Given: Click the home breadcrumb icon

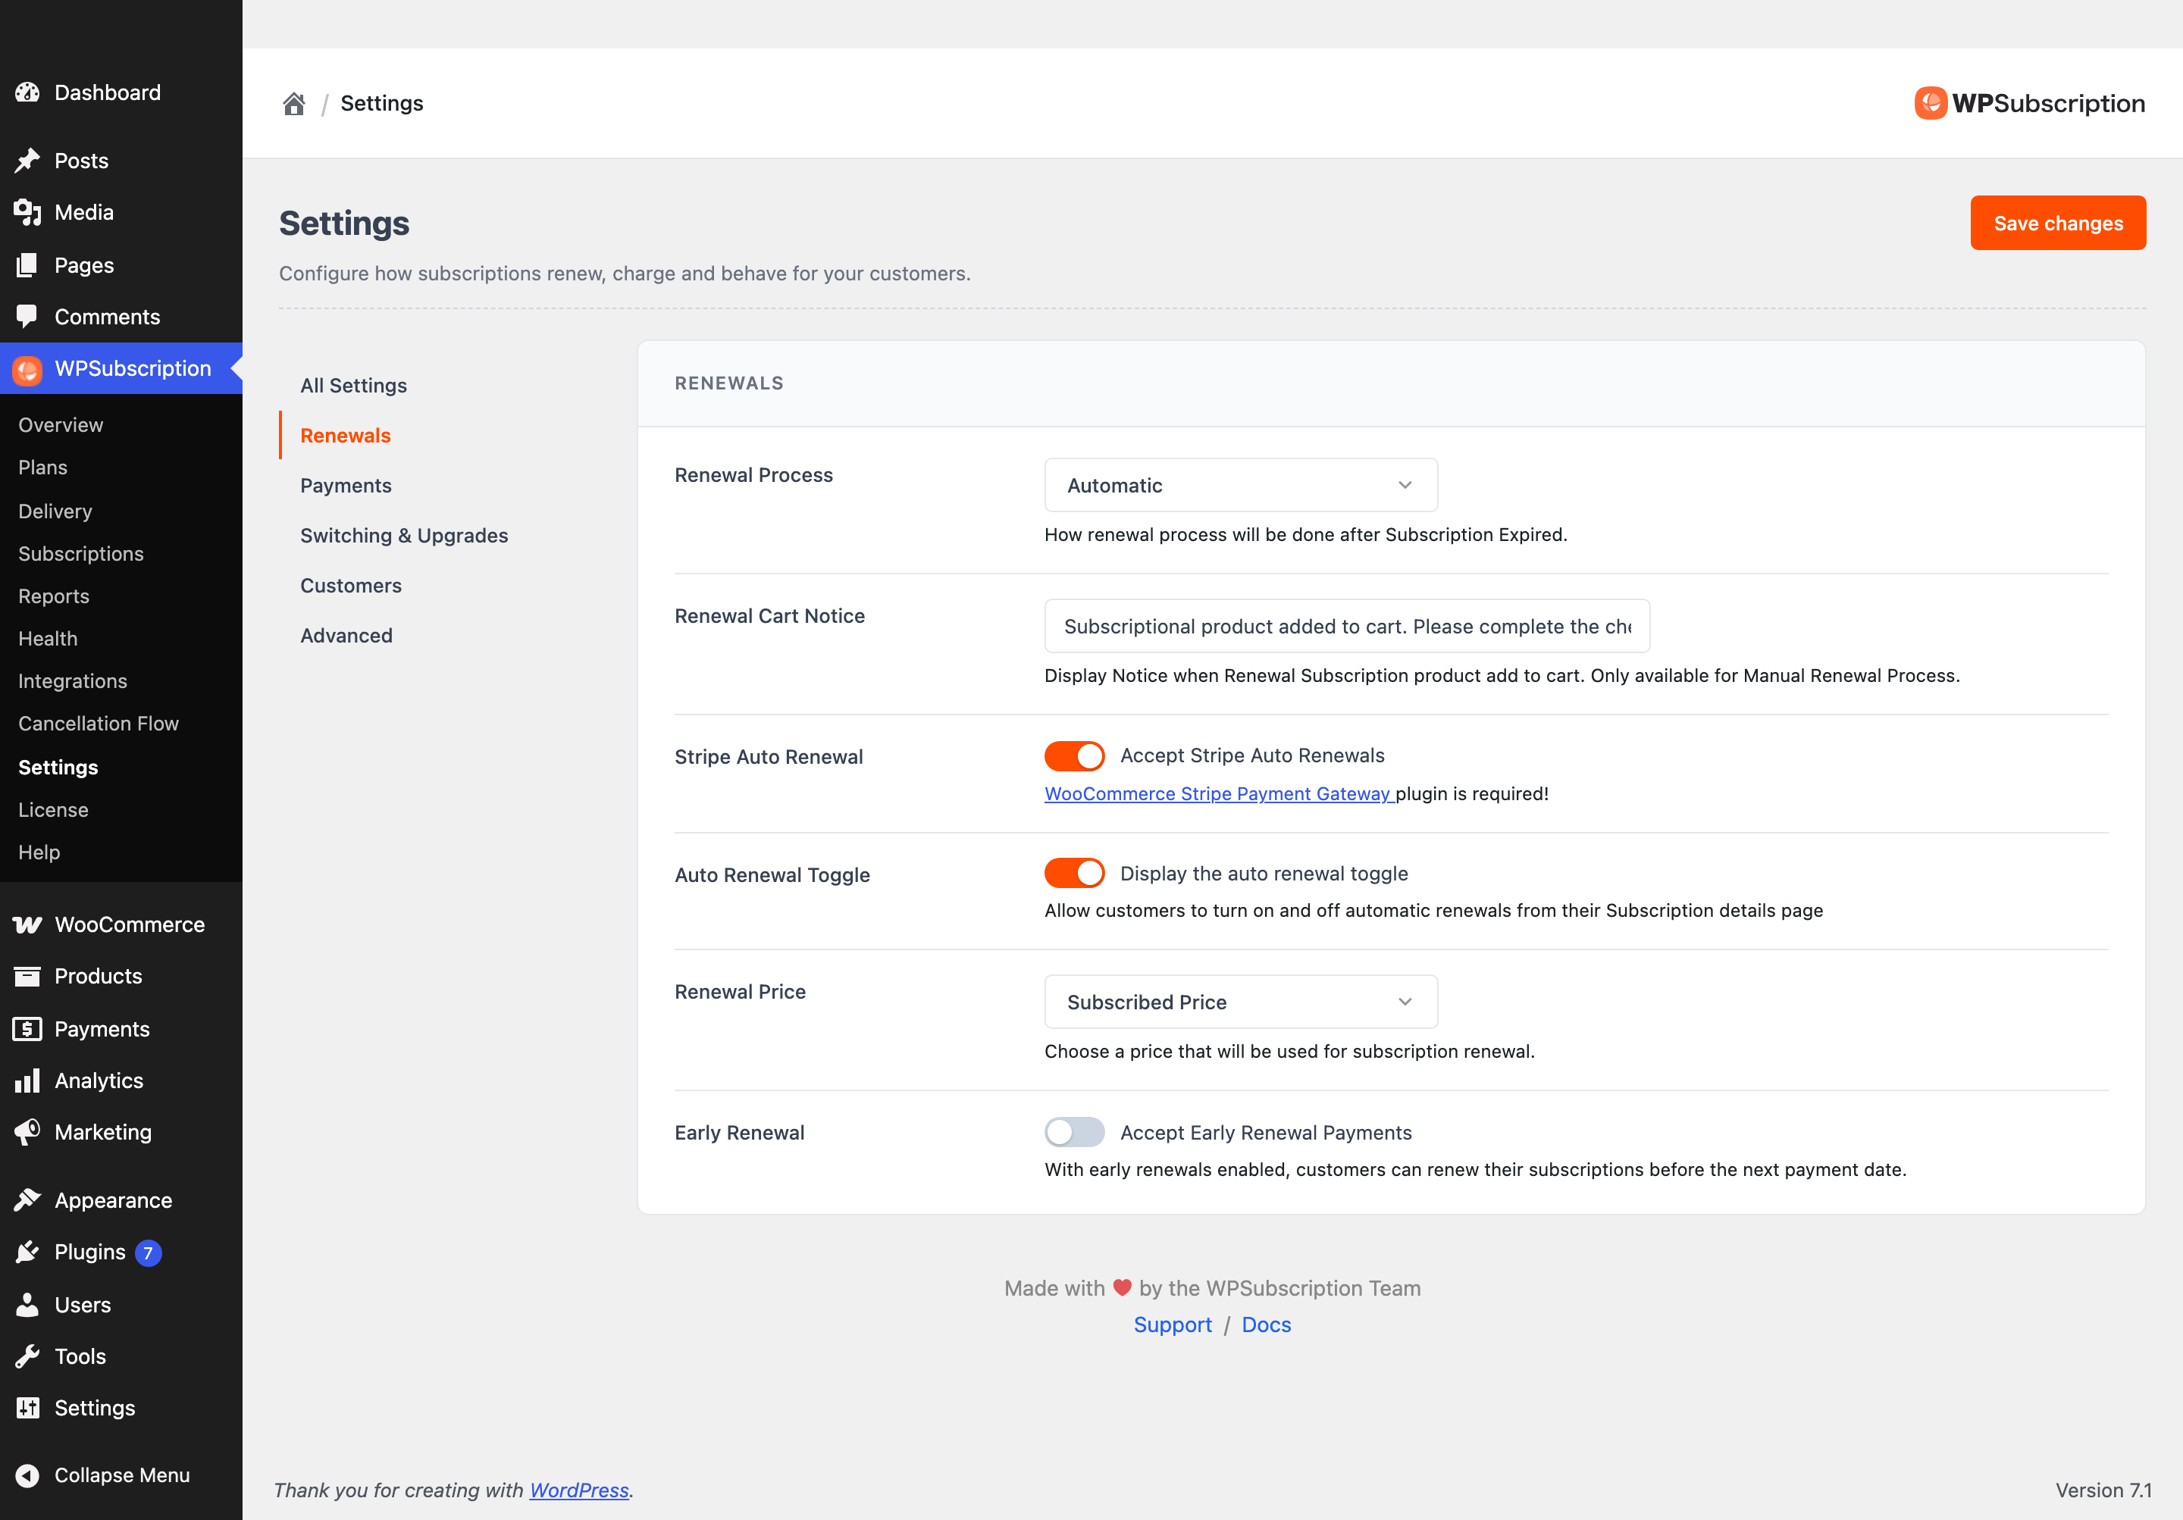Looking at the screenshot, I should 294,102.
